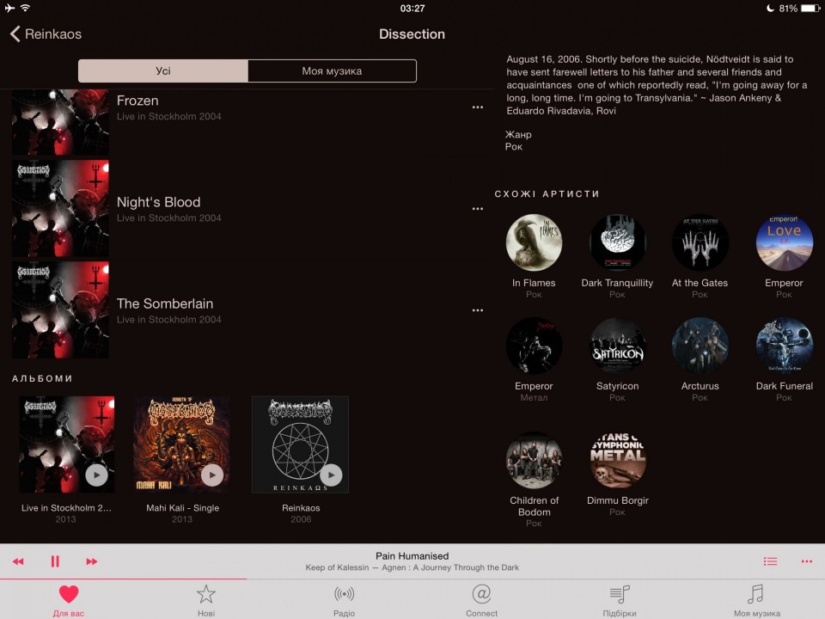Seek along the red playback progress bar
825x619 pixels.
123,579
